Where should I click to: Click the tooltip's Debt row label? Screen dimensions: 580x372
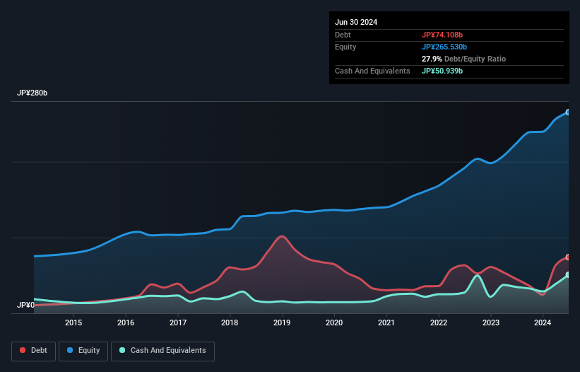click(x=343, y=35)
